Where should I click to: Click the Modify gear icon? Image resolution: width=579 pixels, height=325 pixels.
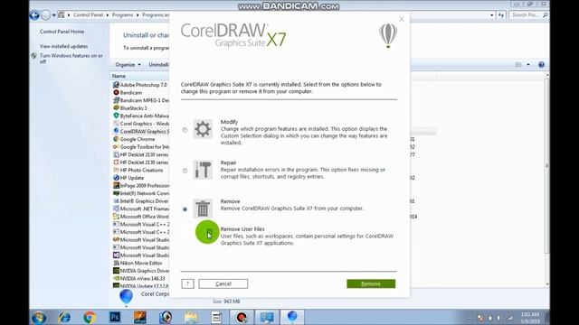click(x=203, y=129)
